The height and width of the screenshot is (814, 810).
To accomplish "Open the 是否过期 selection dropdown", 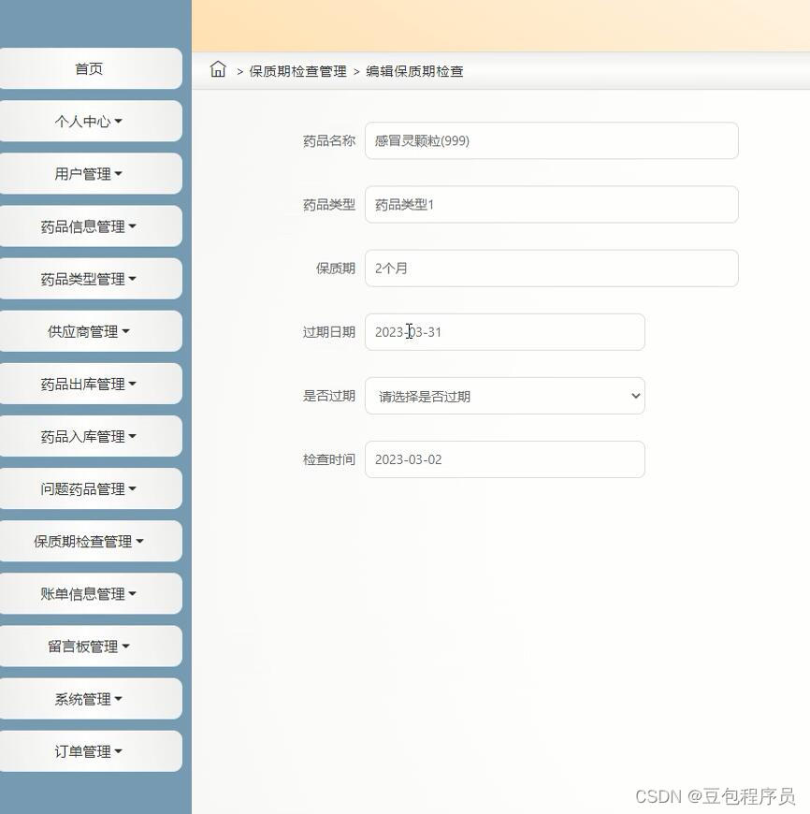I will 504,396.
